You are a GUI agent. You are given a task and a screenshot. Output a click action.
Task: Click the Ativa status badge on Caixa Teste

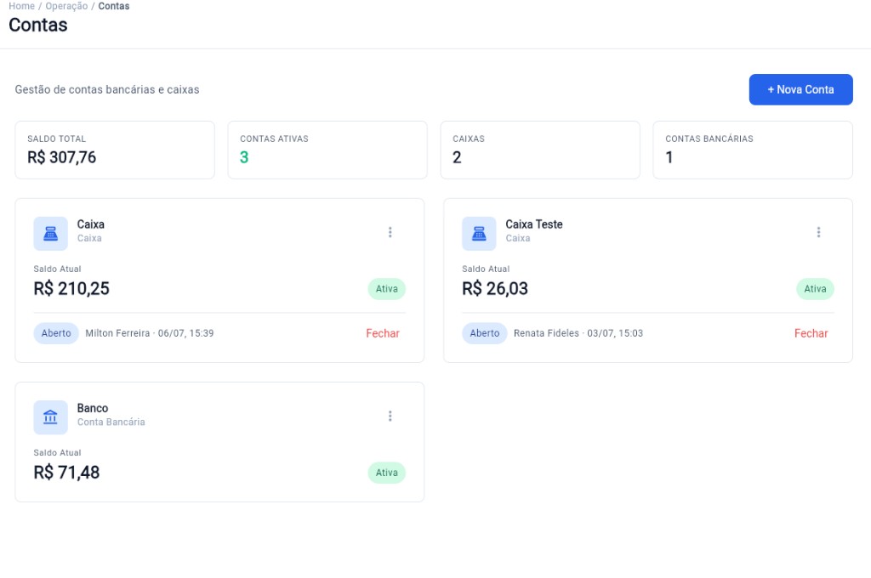tap(815, 289)
